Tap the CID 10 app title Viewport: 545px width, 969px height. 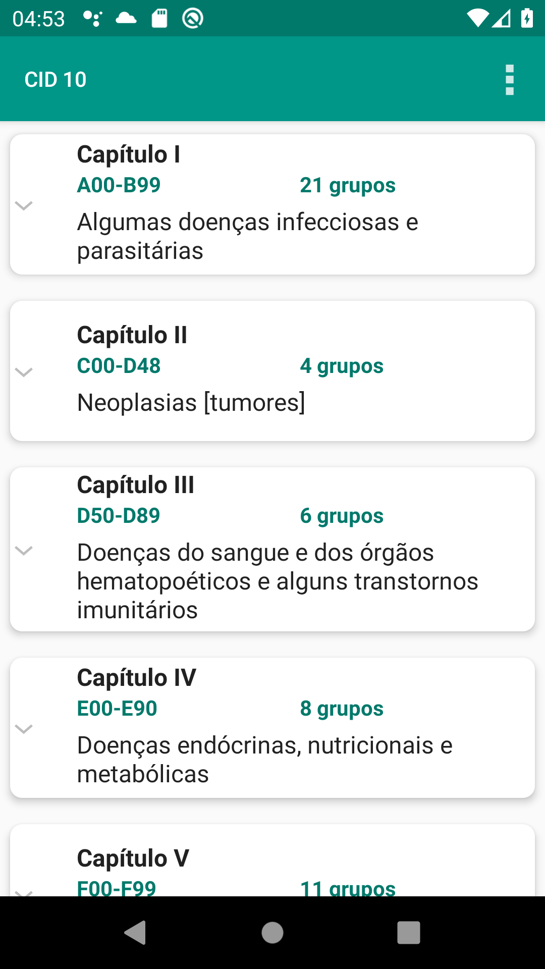click(56, 80)
